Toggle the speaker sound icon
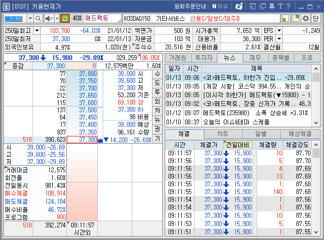The image size is (324, 240). click(x=49, y=18)
